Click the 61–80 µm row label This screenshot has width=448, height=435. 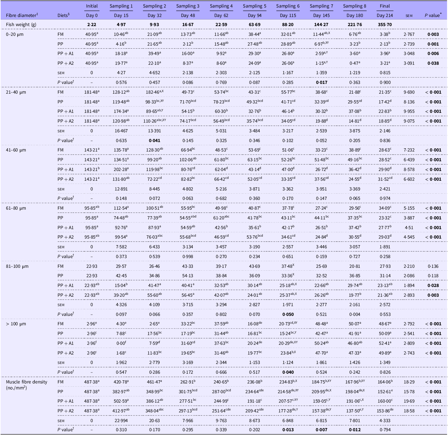coord(16,208)
